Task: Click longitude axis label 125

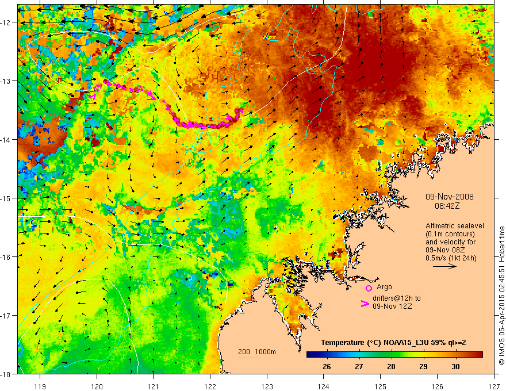Action: pyautogui.click(x=381, y=386)
